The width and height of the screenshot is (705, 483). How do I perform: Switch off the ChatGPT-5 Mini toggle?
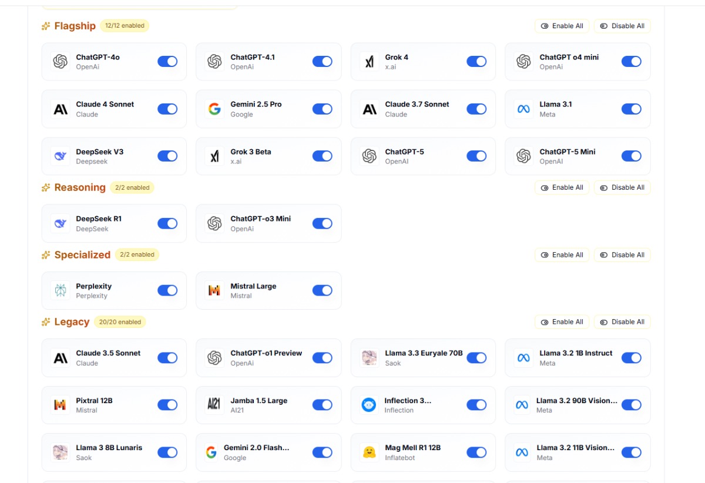pos(631,156)
